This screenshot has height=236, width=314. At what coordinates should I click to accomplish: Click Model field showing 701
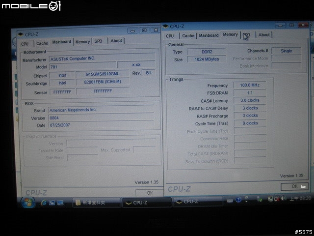83,67
